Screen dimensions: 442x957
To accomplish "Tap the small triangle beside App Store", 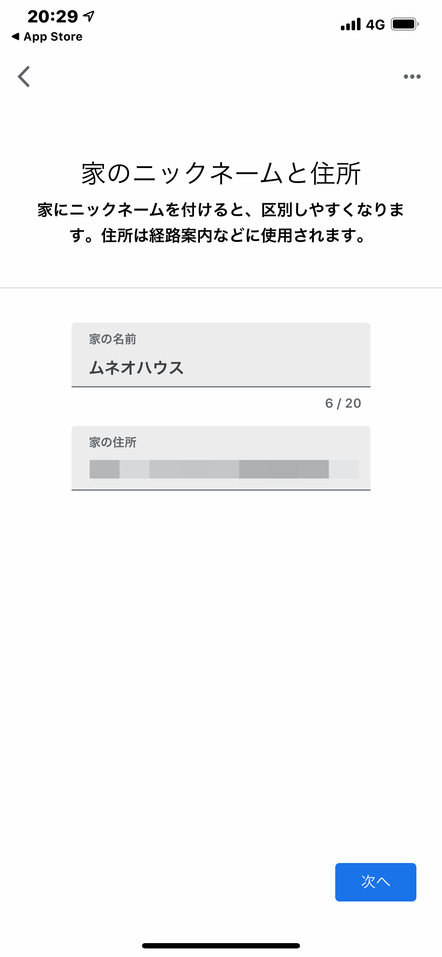I will point(15,36).
